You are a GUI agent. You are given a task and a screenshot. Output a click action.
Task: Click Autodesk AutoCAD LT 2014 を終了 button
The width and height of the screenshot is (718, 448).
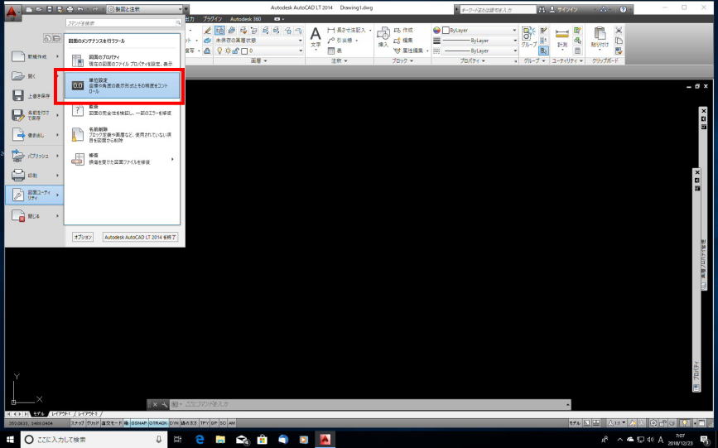[140, 237]
